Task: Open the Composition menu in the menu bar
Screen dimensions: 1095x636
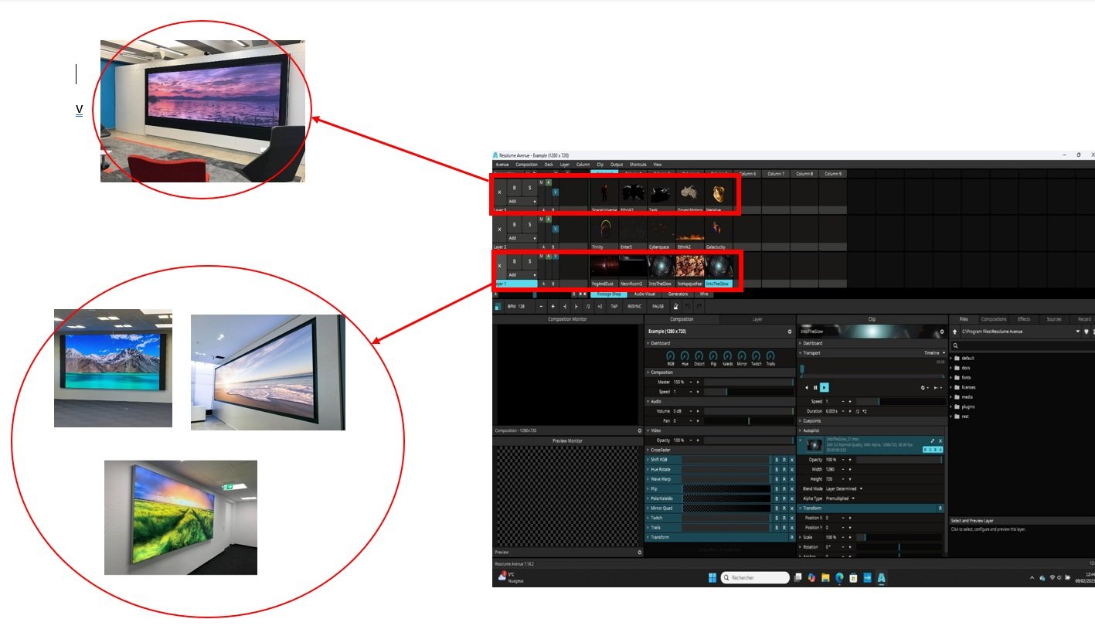Action: (x=526, y=165)
